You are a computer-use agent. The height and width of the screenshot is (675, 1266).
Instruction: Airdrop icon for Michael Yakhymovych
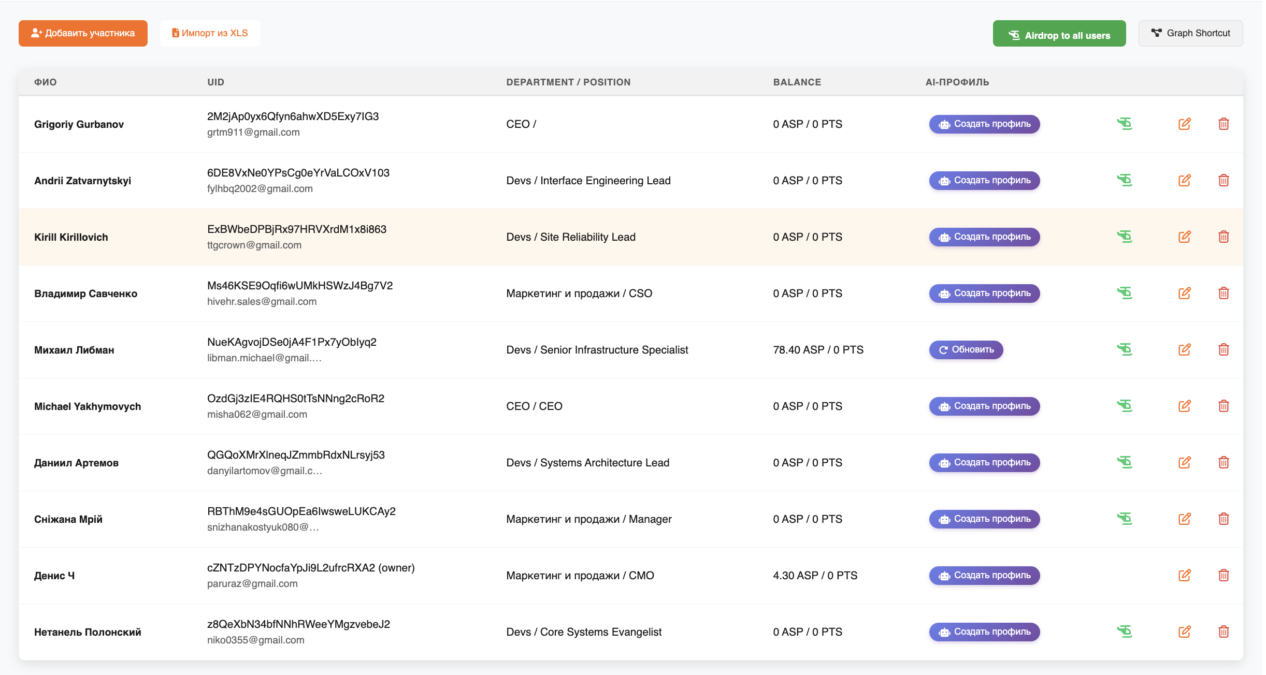pyautogui.click(x=1125, y=406)
